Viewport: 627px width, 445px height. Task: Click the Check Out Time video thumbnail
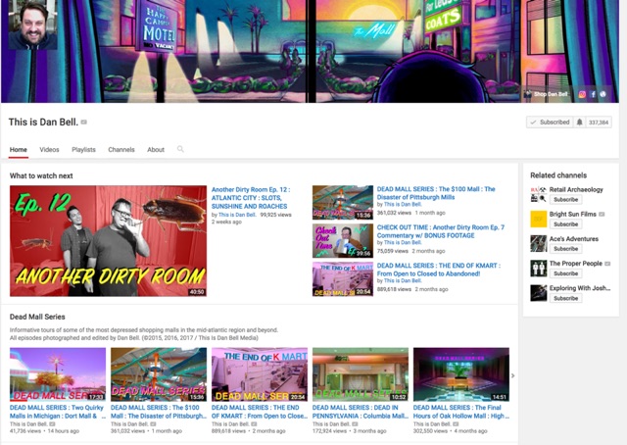(343, 240)
